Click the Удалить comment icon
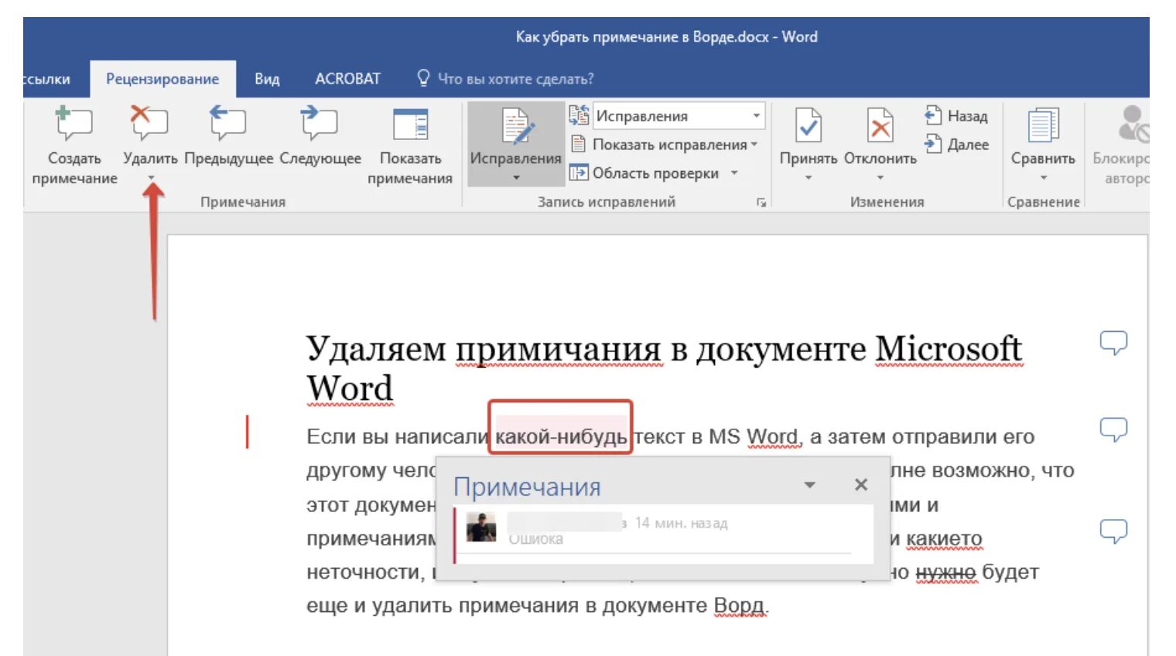Image resolution: width=1176 pixels, height=656 pixels. [x=149, y=124]
